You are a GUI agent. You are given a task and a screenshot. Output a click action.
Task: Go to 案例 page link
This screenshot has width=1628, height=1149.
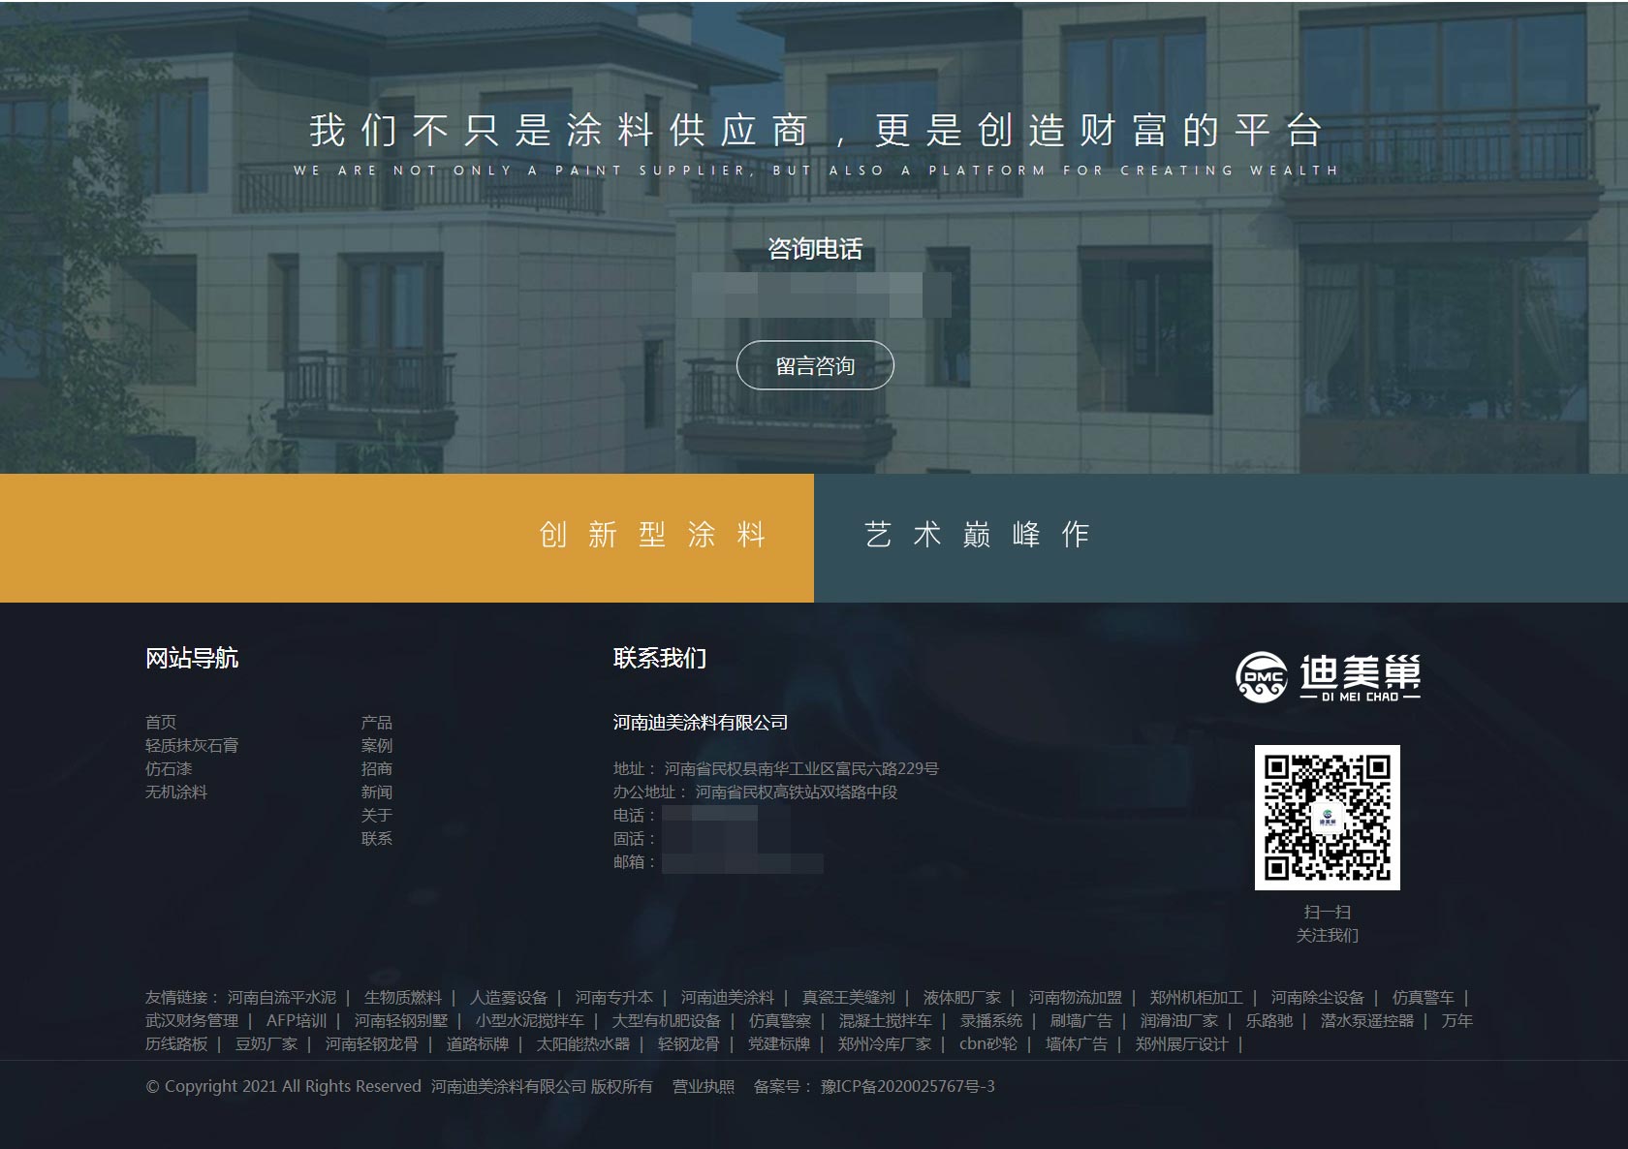pyautogui.click(x=377, y=745)
